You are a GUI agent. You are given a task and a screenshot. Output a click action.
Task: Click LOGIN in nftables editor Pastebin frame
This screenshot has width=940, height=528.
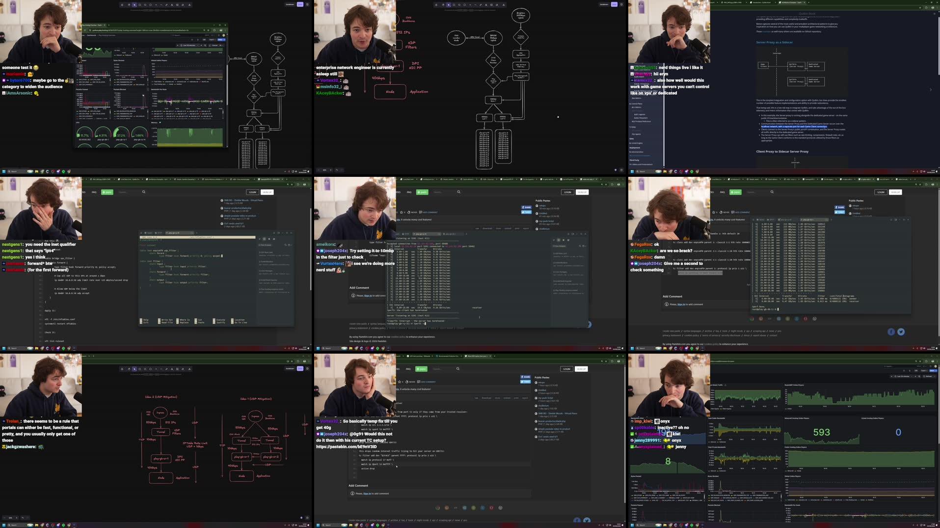pos(252,192)
